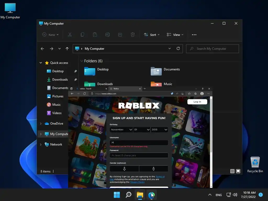Open address bar history dropdown in Explorer
268x201 pixels.
coord(170,48)
